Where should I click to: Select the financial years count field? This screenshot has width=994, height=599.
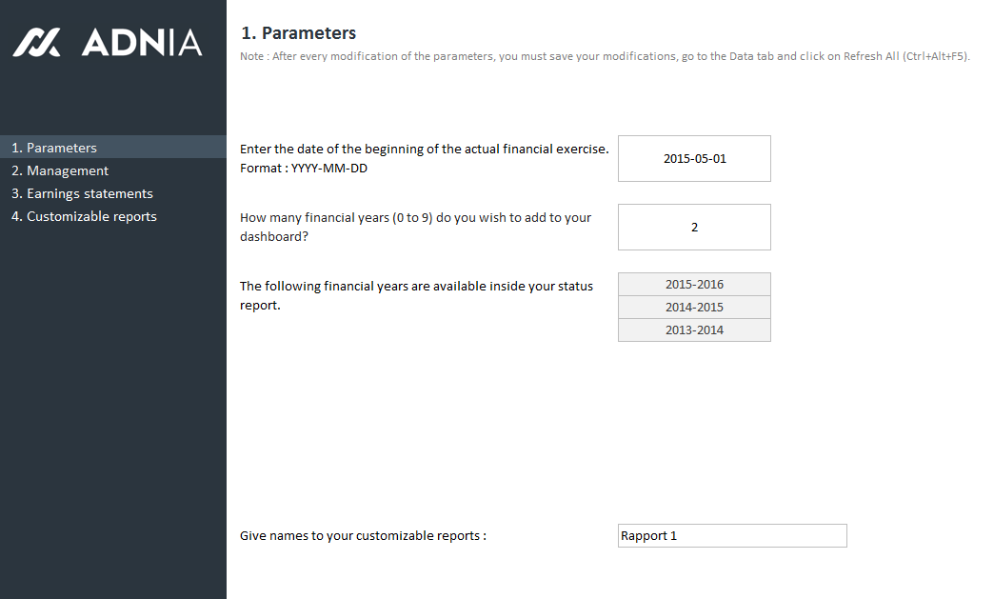click(694, 227)
